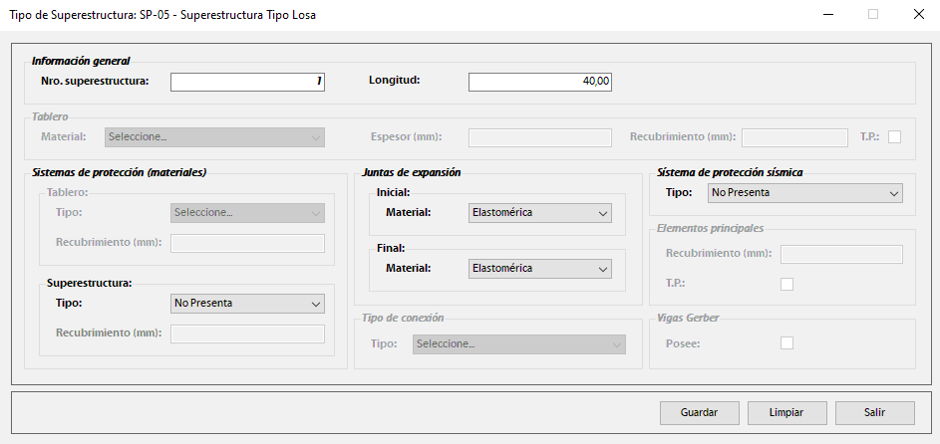The width and height of the screenshot is (940, 444).
Task: Expand the Inicial junta Material dropdown
Action: 538,213
